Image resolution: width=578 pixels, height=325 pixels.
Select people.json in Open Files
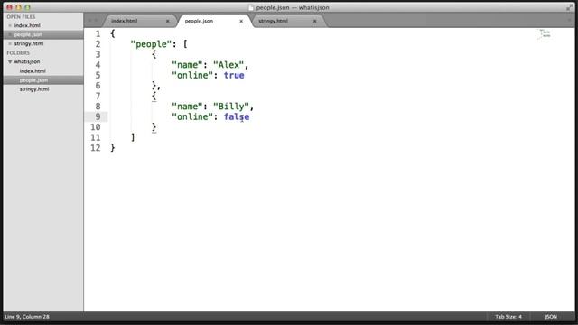pos(28,34)
